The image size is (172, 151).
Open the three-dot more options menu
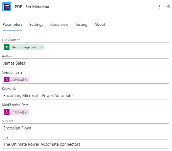(160, 7)
